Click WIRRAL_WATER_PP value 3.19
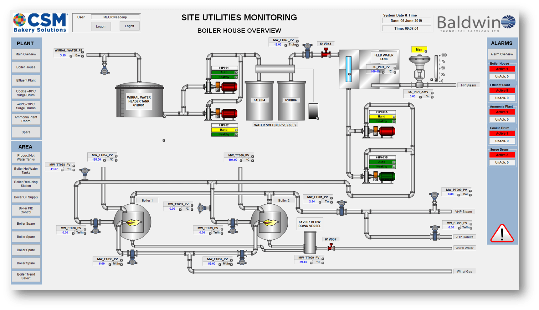This screenshot has width=539, height=310. (x=63, y=56)
